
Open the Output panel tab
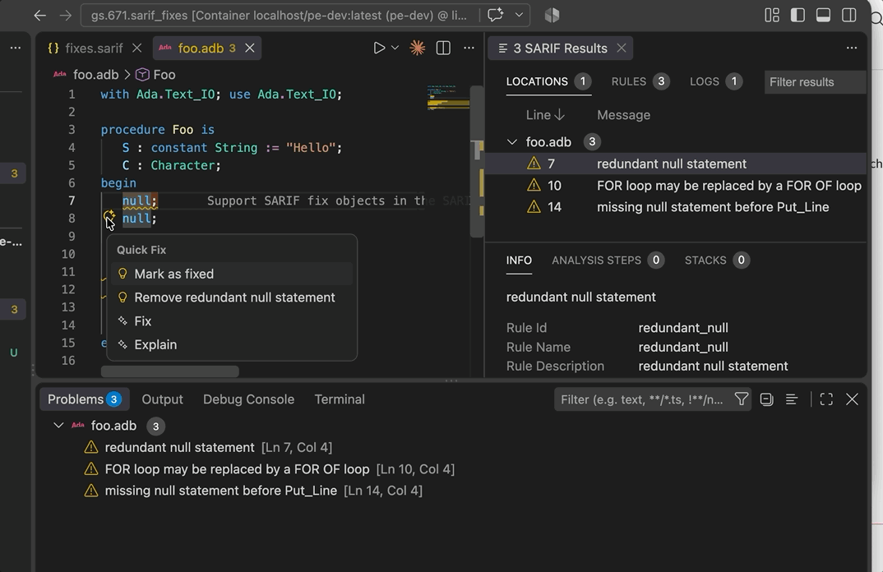pos(162,399)
